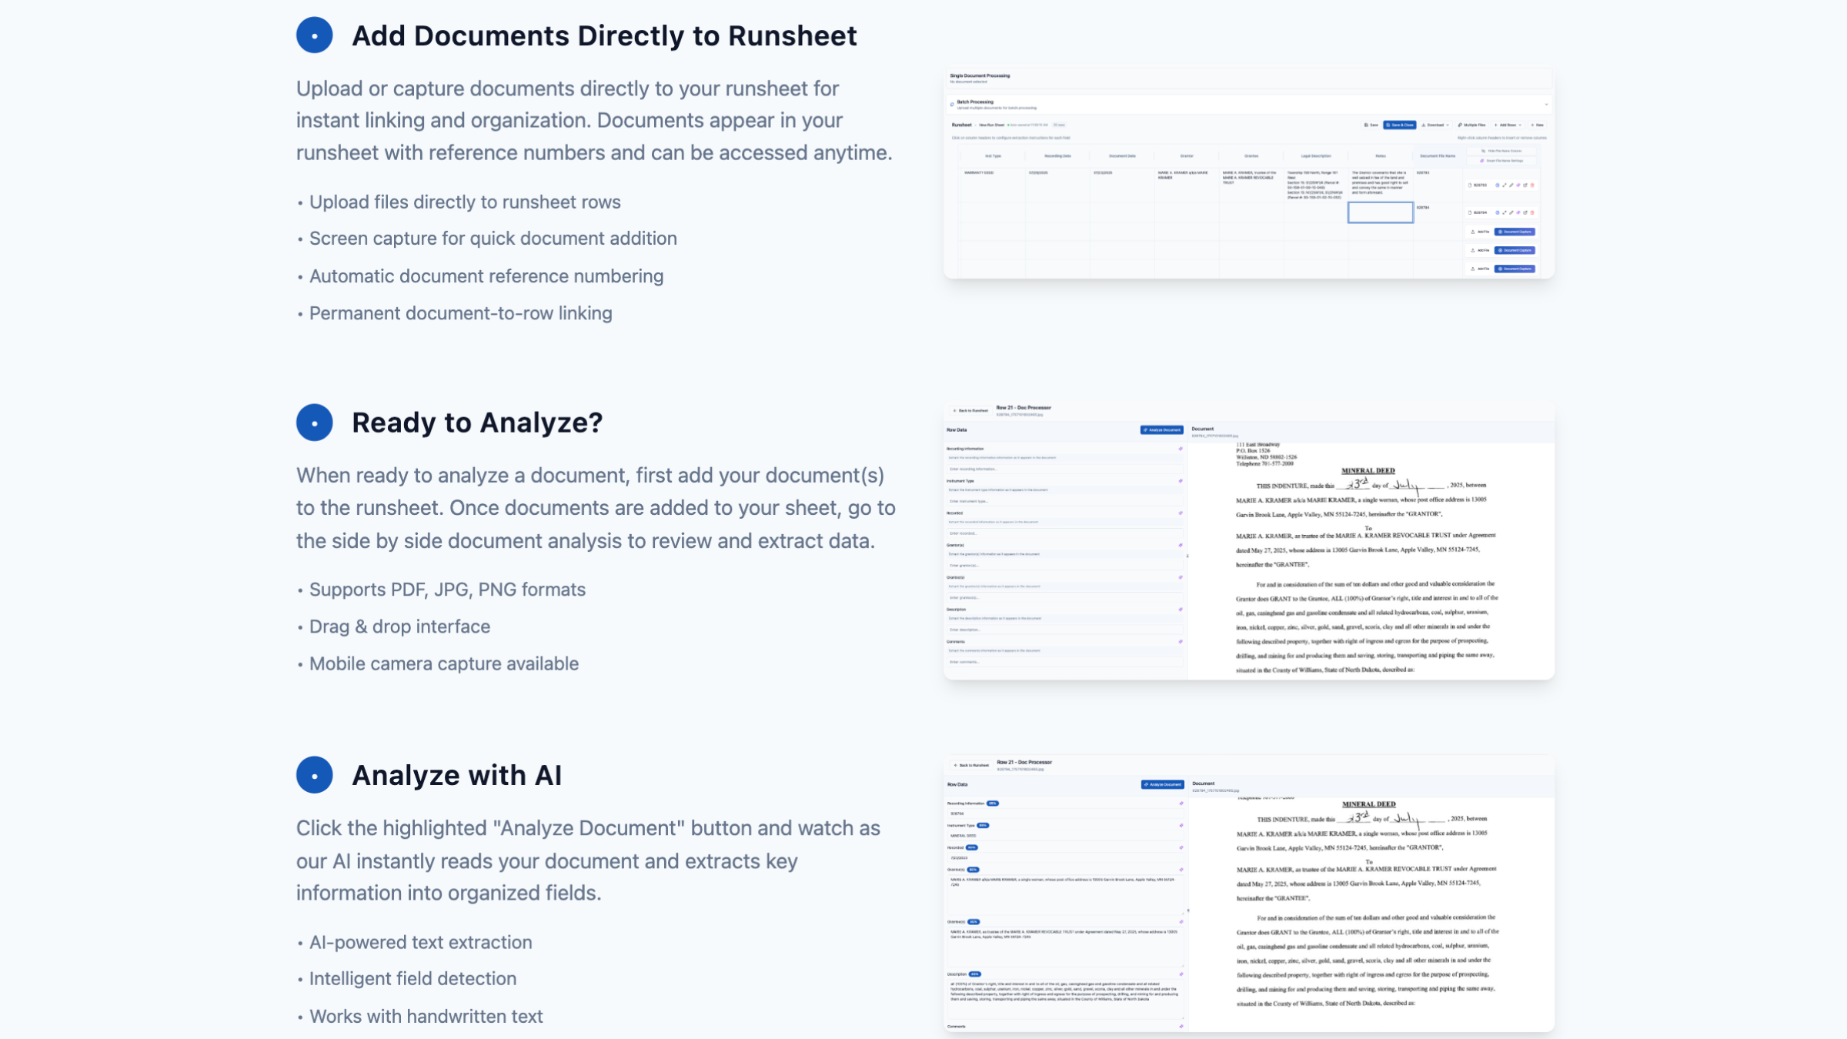Screen dimensions: 1847x1039
Task: Click Multiple Files button in runsheet screenshot
Action: (x=1471, y=125)
